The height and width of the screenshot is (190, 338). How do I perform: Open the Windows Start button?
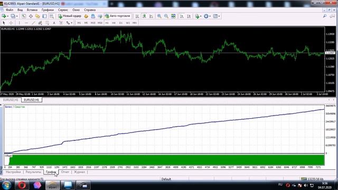[6, 185]
